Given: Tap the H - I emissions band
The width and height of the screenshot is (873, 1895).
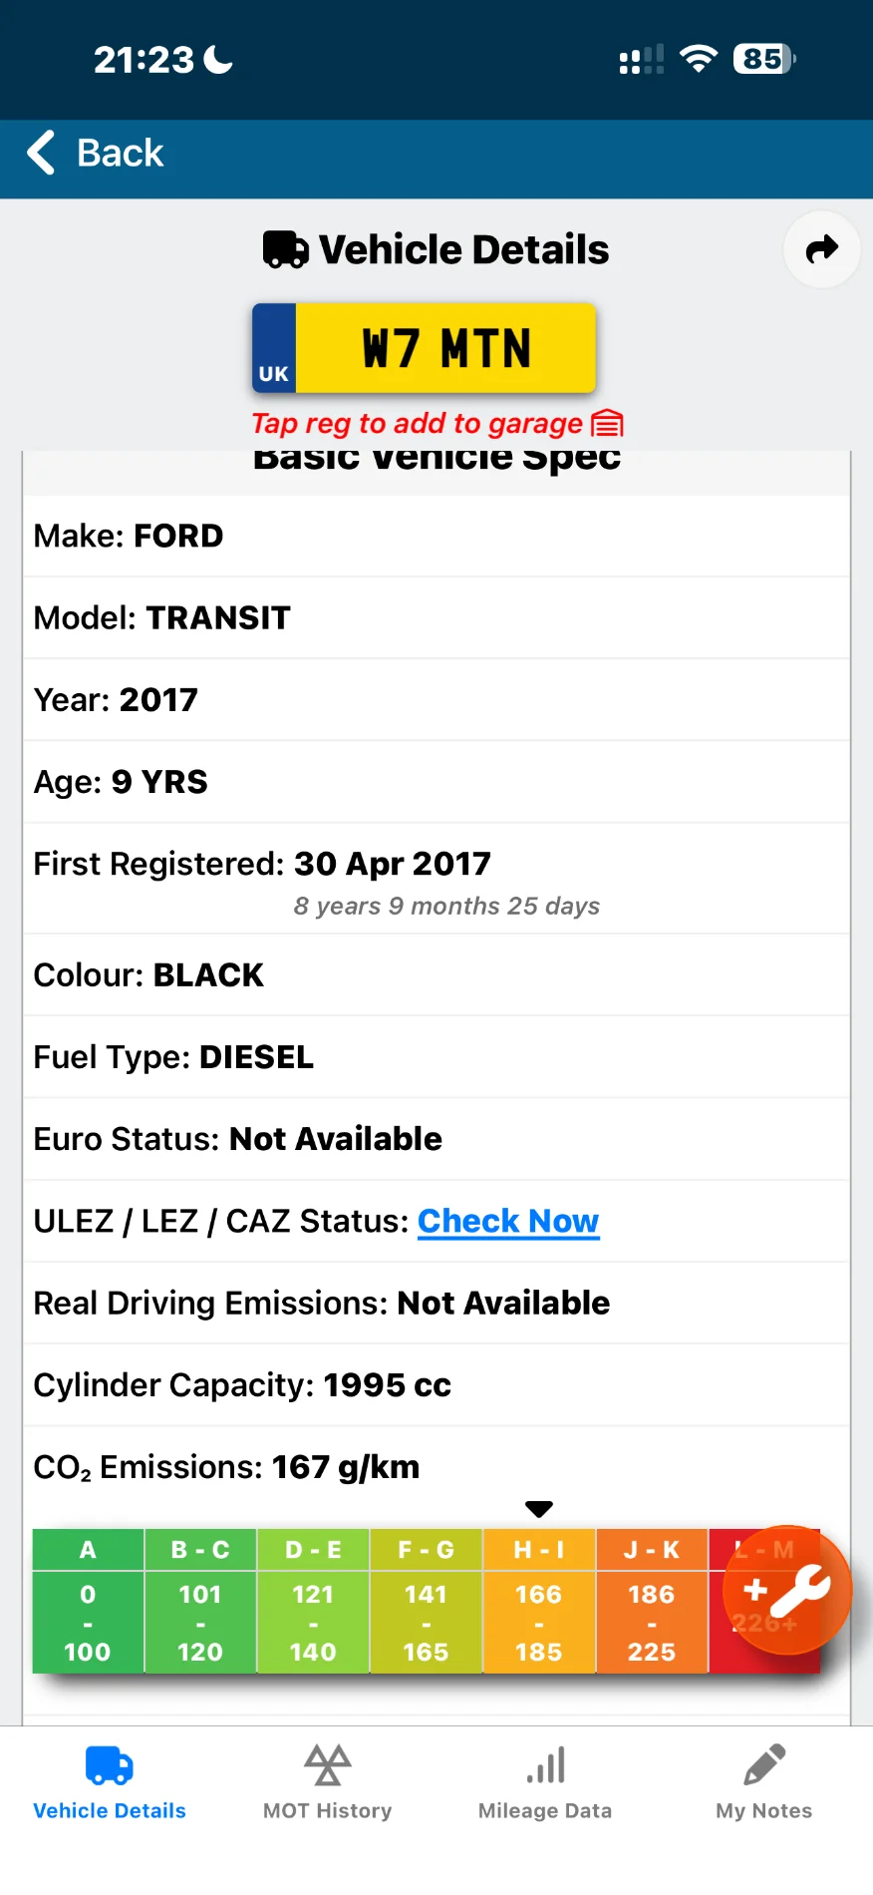Looking at the screenshot, I should point(539,1601).
